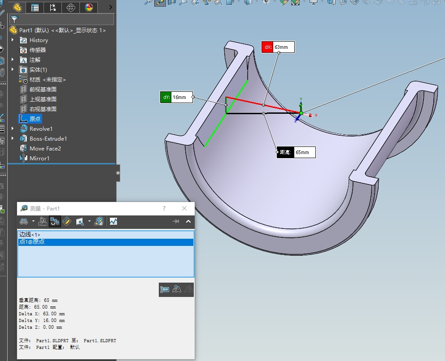Click the feature tree filter funnel icon
The image size is (445, 361).
tap(14, 20)
